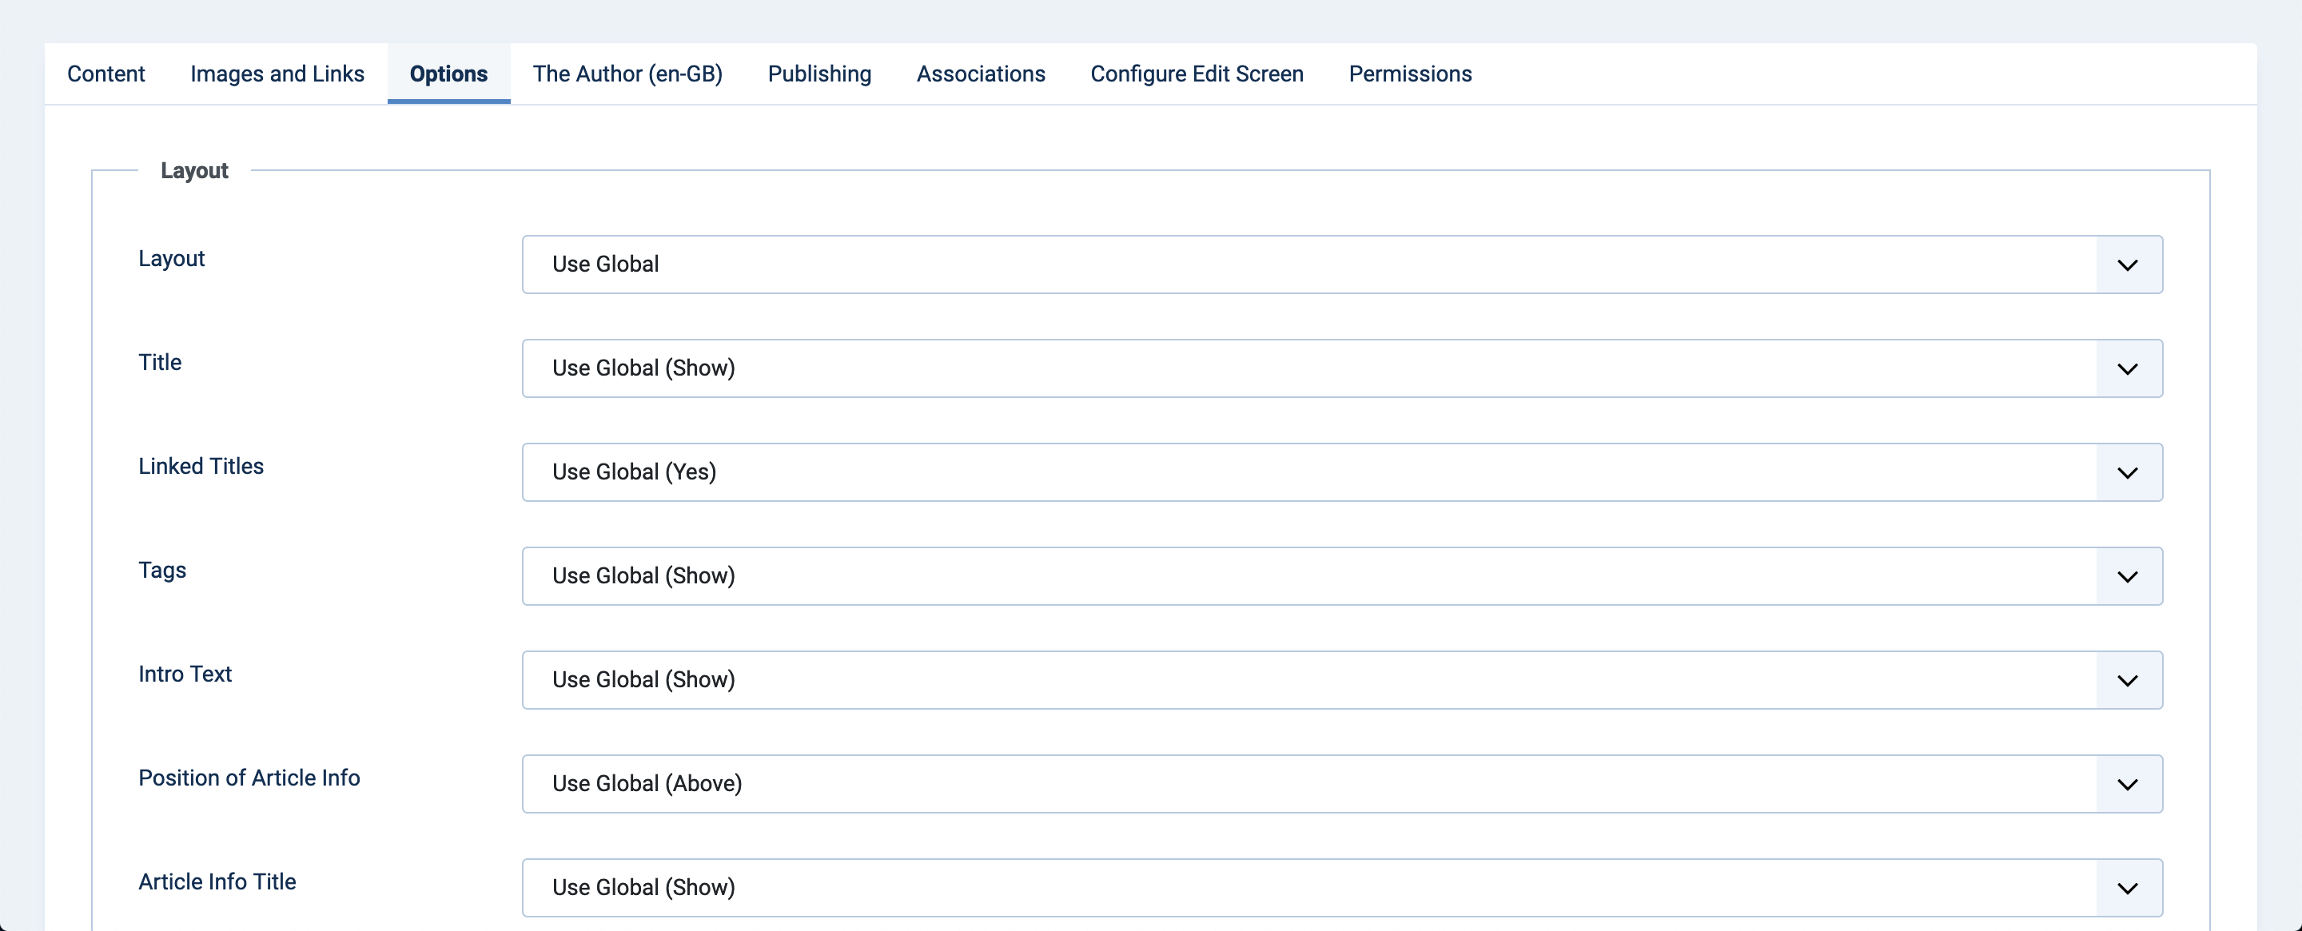
Task: Open the Images and Links tab
Action: coord(277,74)
